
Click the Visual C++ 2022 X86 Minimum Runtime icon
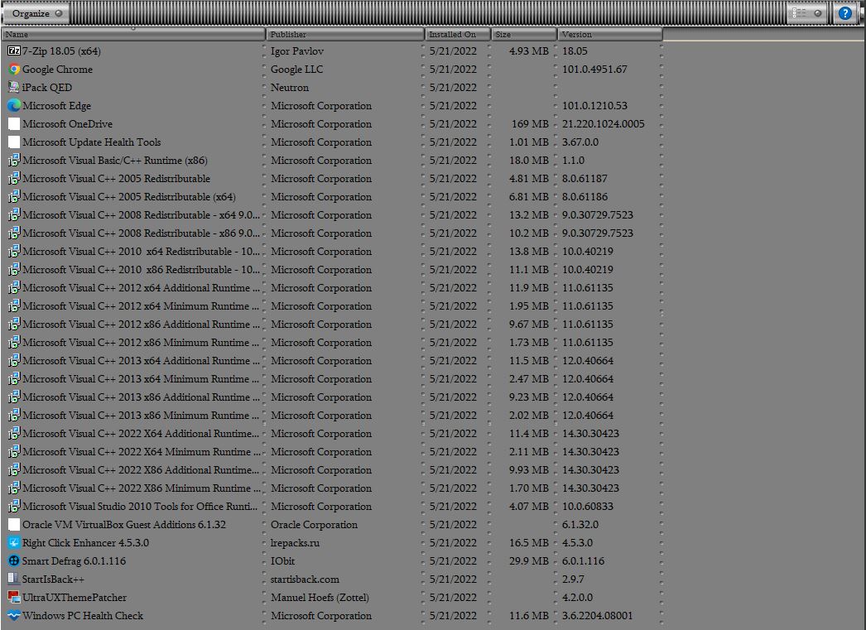pos(14,488)
